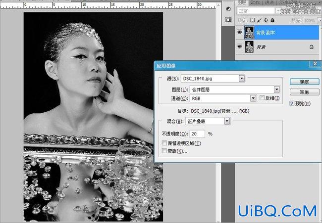This screenshot has width=322, height=223.
Task: Switch to the 动作 actions tab
Action: coord(256,2)
